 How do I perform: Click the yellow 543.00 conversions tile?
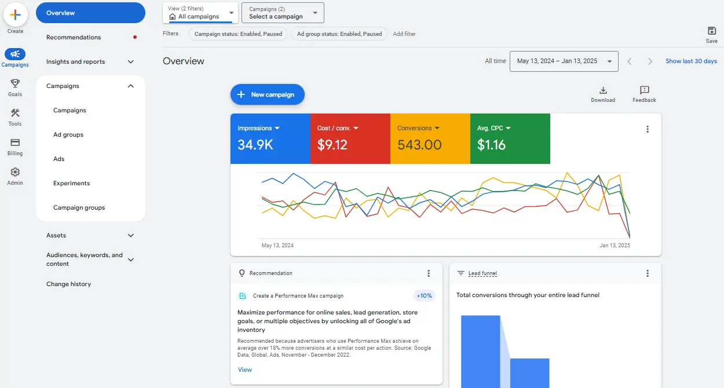point(430,139)
